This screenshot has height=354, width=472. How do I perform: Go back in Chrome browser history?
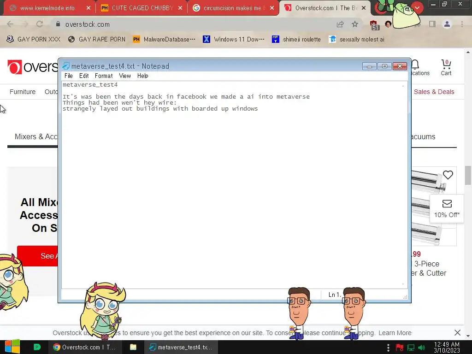pyautogui.click(x=10, y=24)
